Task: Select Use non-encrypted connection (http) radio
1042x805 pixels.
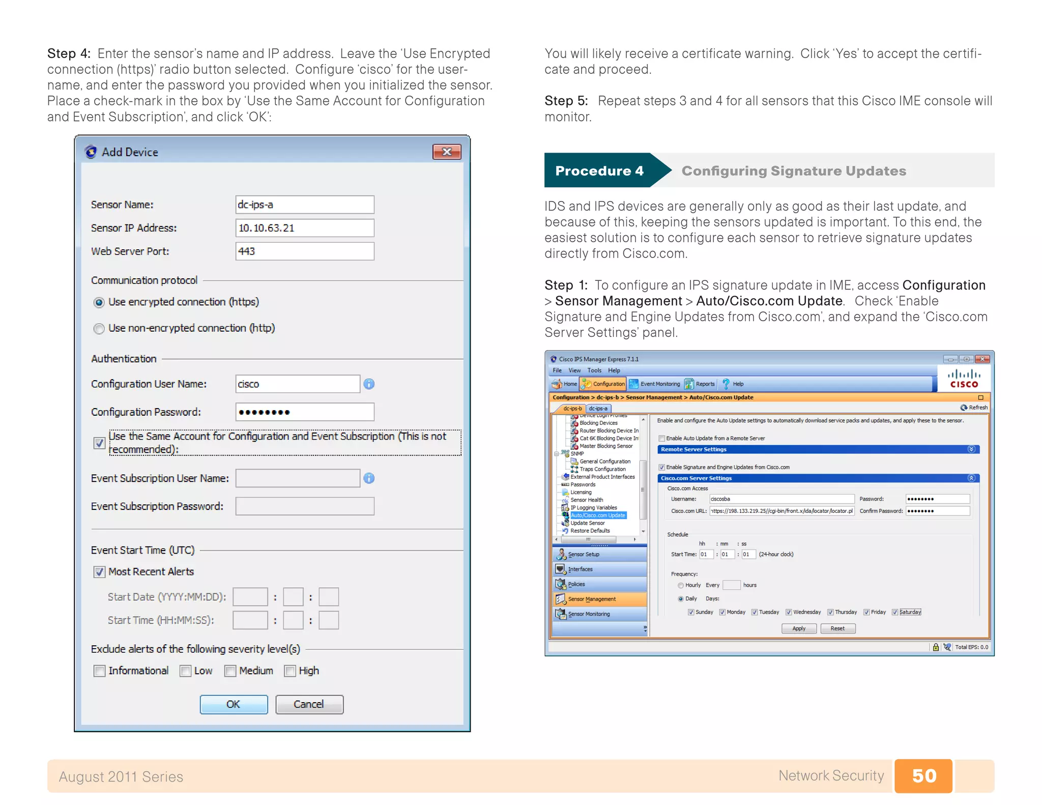Action: 99,329
